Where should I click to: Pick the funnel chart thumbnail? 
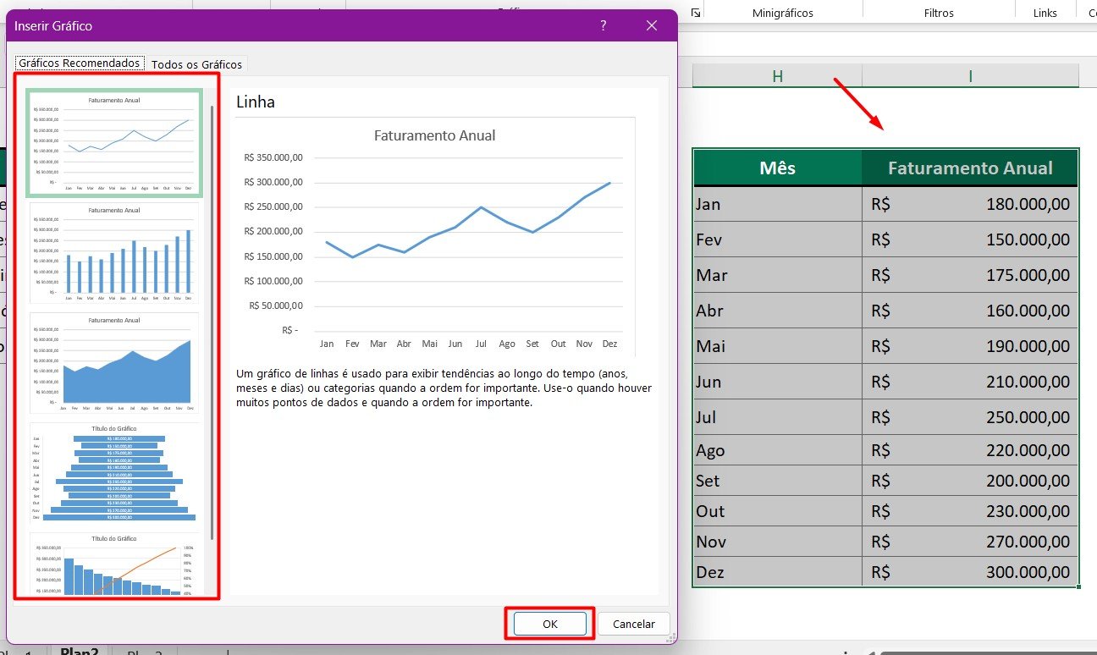pyautogui.click(x=114, y=473)
